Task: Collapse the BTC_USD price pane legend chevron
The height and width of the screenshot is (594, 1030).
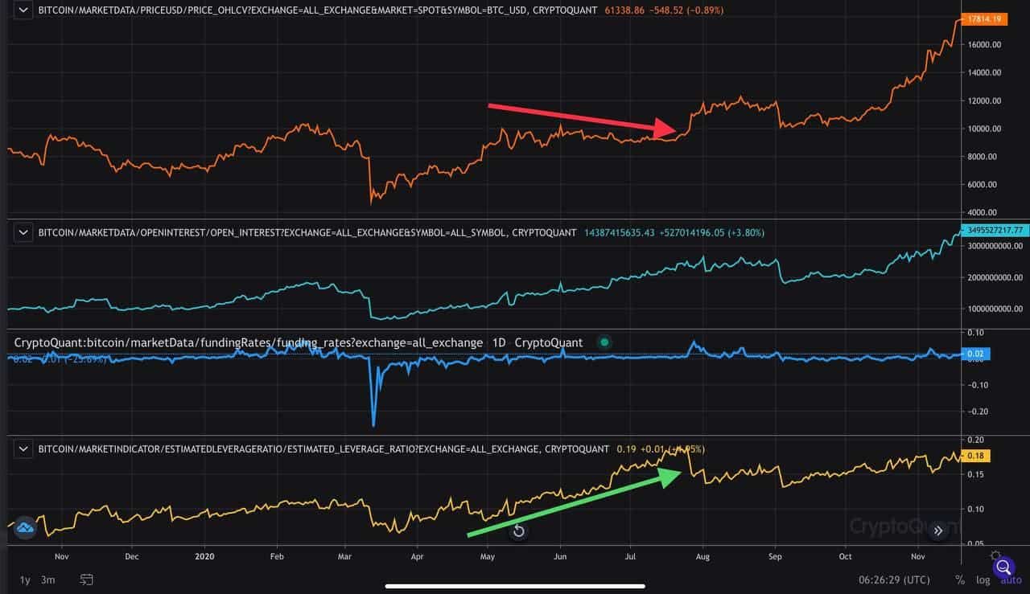Action: click(23, 10)
